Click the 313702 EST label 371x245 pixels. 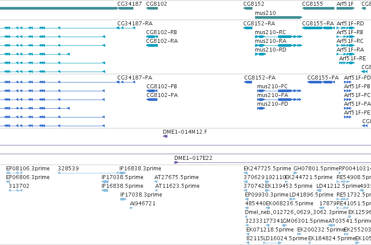coord(19,186)
